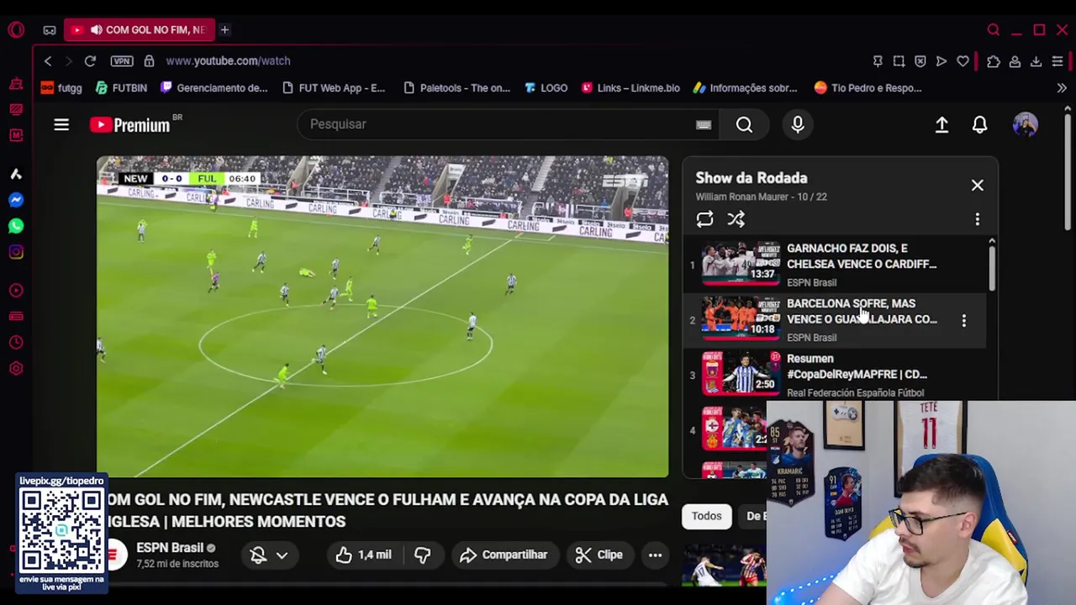Open the sidebar player icon
Screen dimensions: 1076x605
(16, 291)
